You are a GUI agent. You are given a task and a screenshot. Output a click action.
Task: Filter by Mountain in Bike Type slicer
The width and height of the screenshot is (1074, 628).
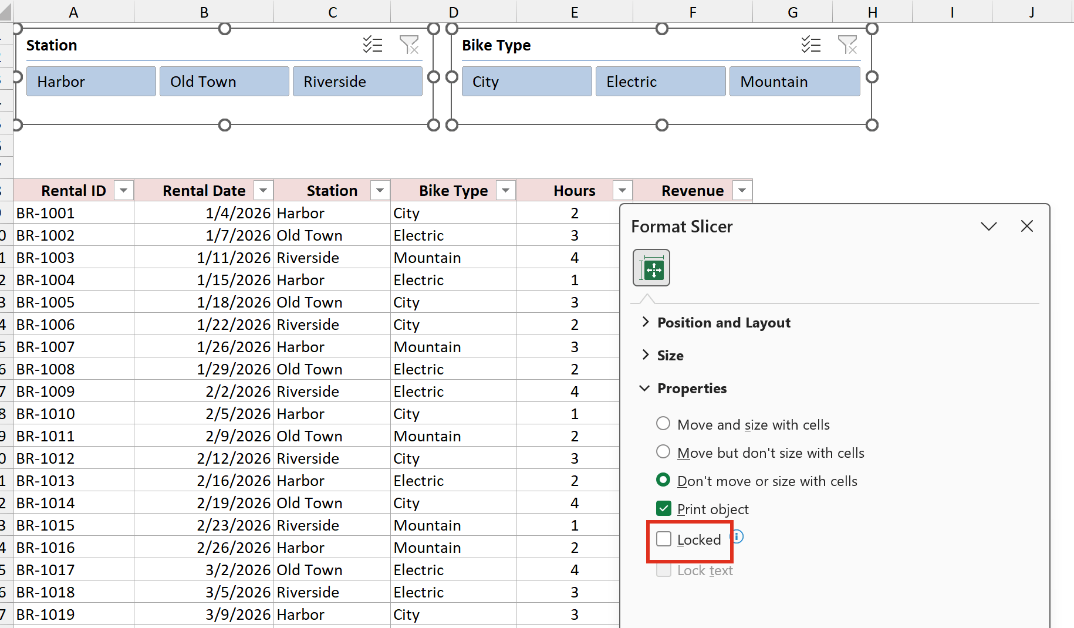coord(795,82)
